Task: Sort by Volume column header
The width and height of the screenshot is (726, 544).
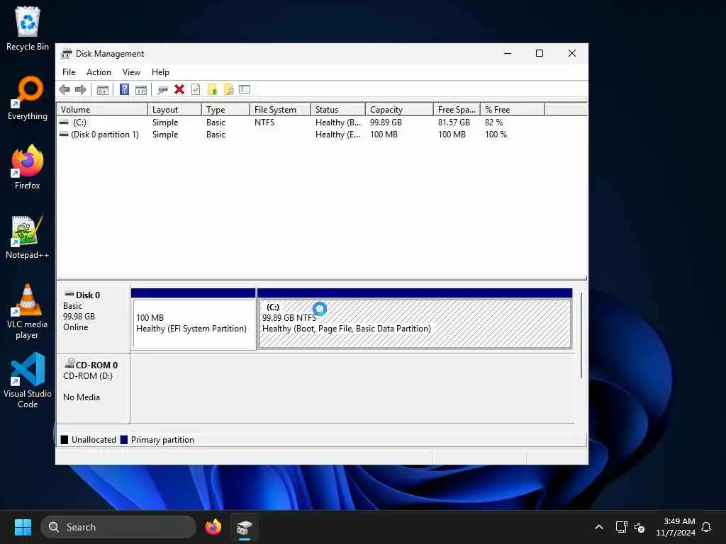Action: [102, 110]
